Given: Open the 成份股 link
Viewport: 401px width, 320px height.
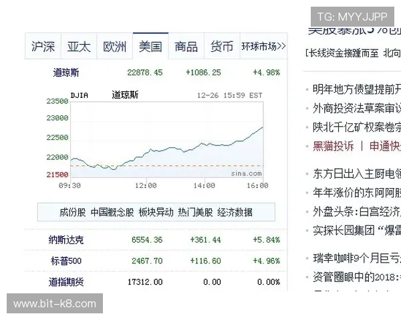Looking at the screenshot, I should click(x=73, y=212).
